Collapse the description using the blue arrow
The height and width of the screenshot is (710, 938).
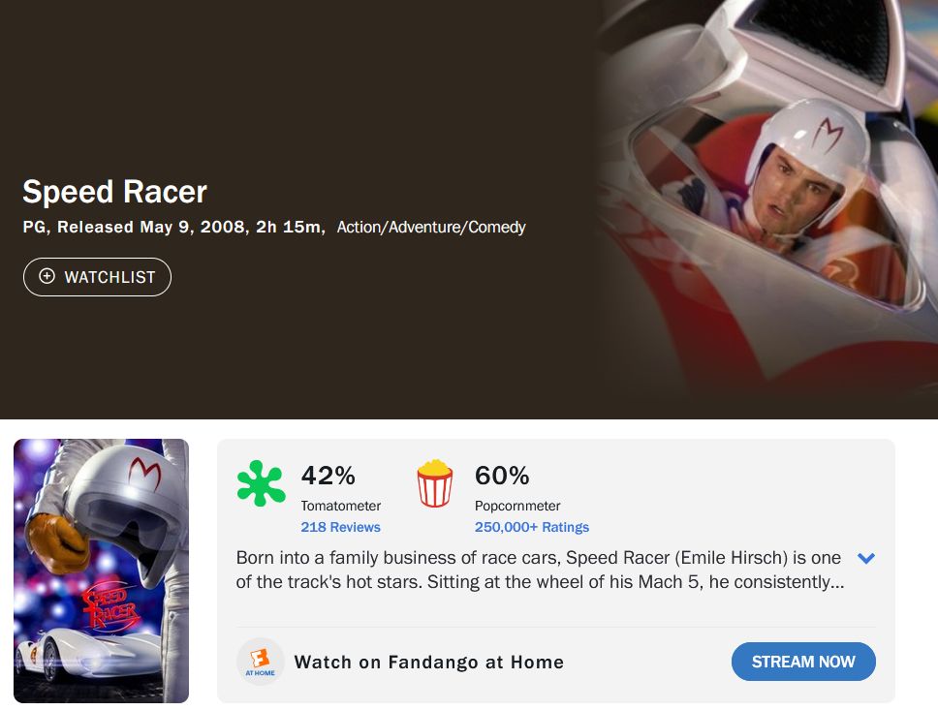pyautogui.click(x=865, y=558)
